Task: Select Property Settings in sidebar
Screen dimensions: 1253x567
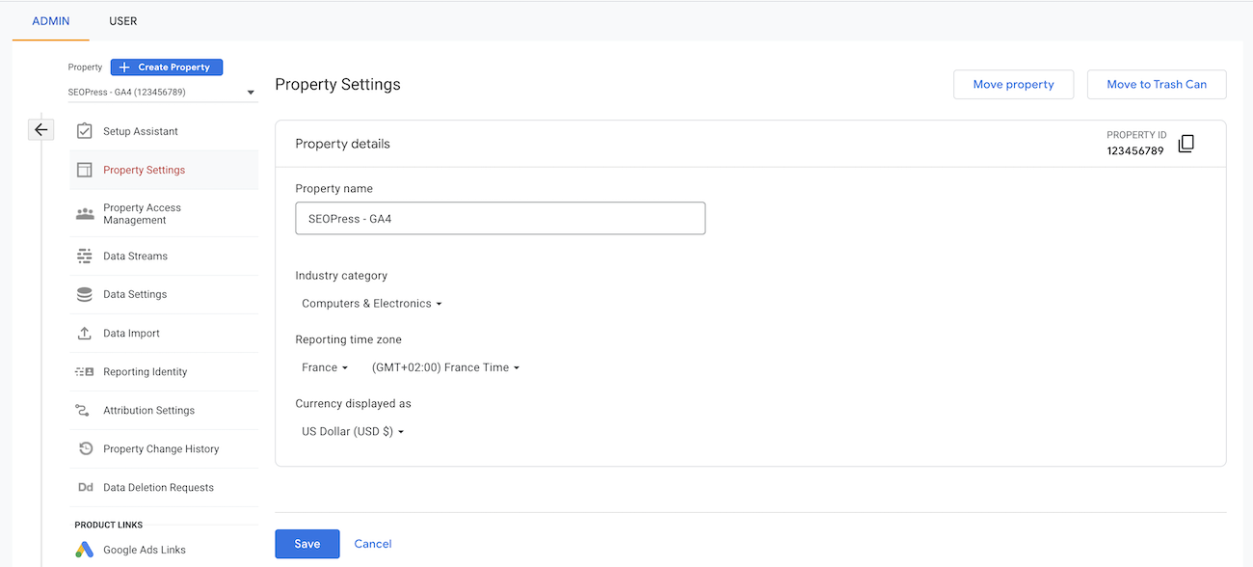Action: coord(164,170)
